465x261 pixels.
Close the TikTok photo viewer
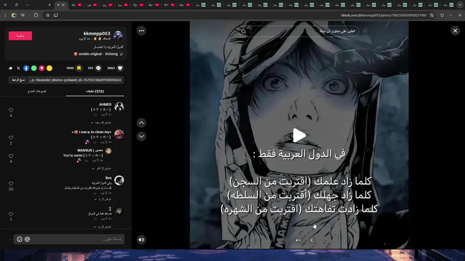pyautogui.click(x=455, y=31)
